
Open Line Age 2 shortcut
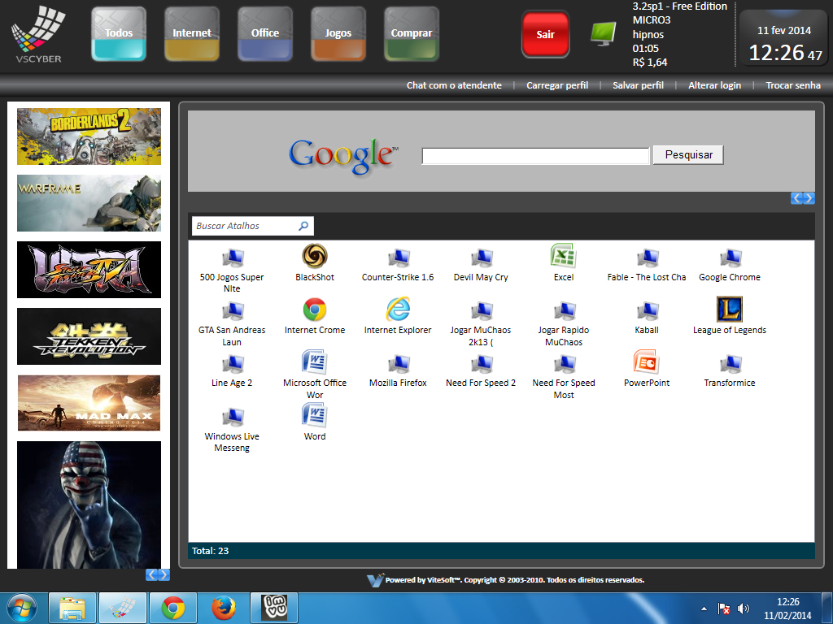232,370
